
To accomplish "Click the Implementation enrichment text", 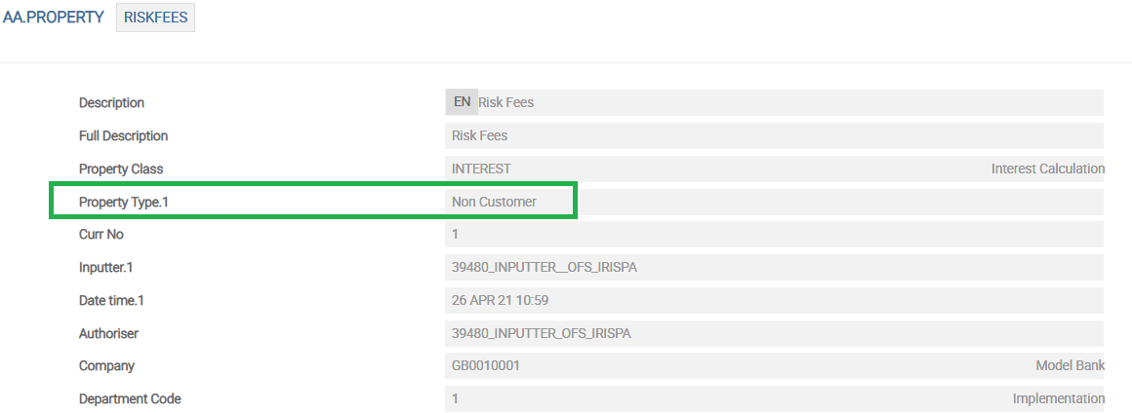I will (x=1058, y=398).
